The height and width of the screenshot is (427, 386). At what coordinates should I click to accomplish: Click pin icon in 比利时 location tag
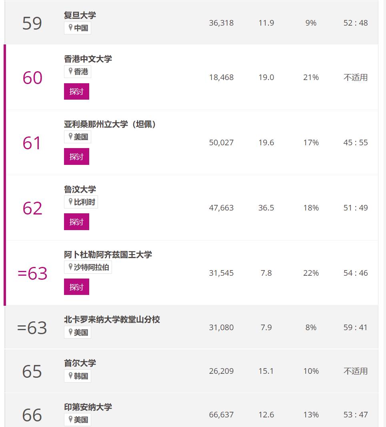tap(70, 202)
